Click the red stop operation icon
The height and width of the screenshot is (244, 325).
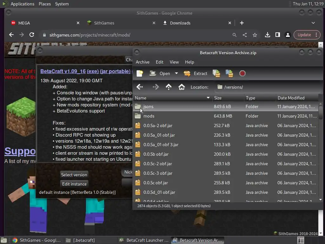[x=242, y=73]
